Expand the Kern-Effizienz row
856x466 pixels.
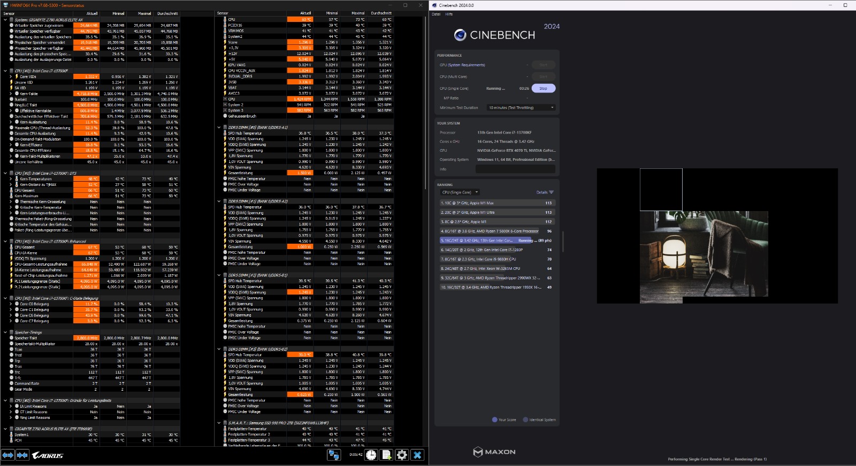tap(11, 145)
